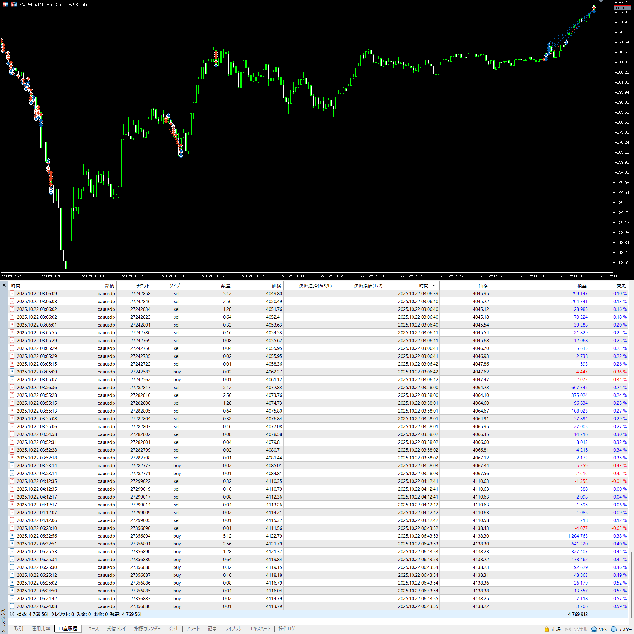This screenshot has height=634, width=634.
Task: Open the 操作ログ journal tab
Action: pyautogui.click(x=287, y=628)
